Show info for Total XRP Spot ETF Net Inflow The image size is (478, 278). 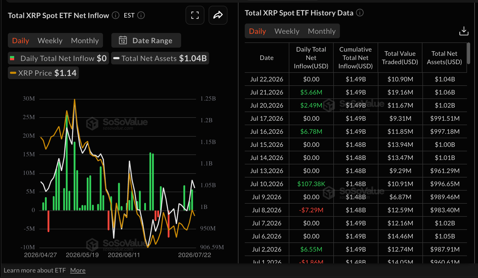click(116, 15)
